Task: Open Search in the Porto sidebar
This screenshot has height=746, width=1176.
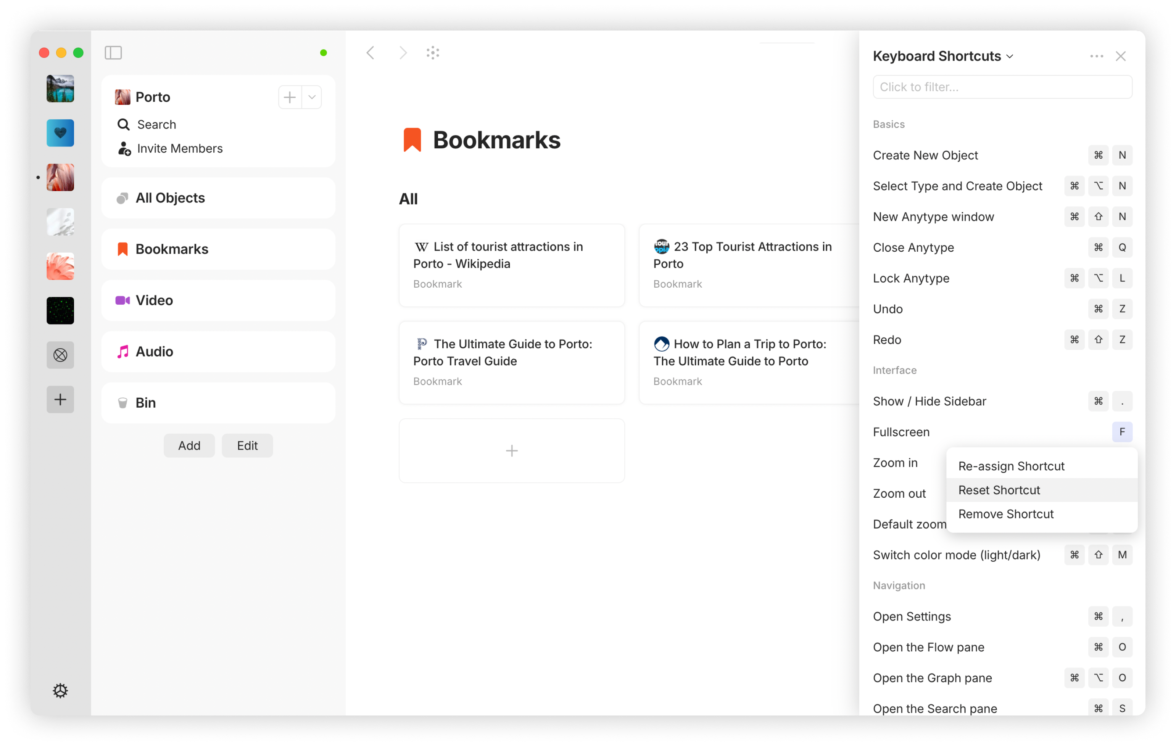Action: [x=147, y=124]
